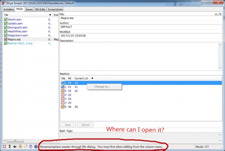
Task: Select Dragonborn.esm in the mods list
Action: tap(18, 35)
